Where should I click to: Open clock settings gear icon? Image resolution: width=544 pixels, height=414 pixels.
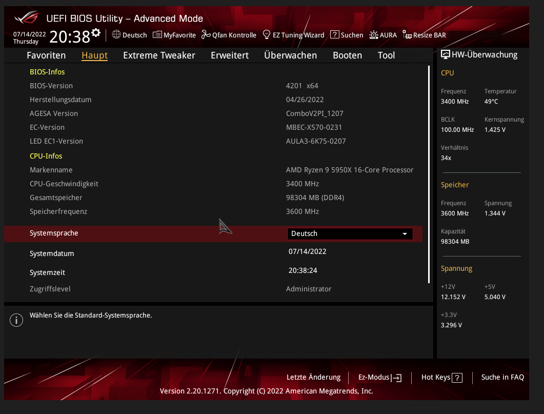[x=96, y=33]
